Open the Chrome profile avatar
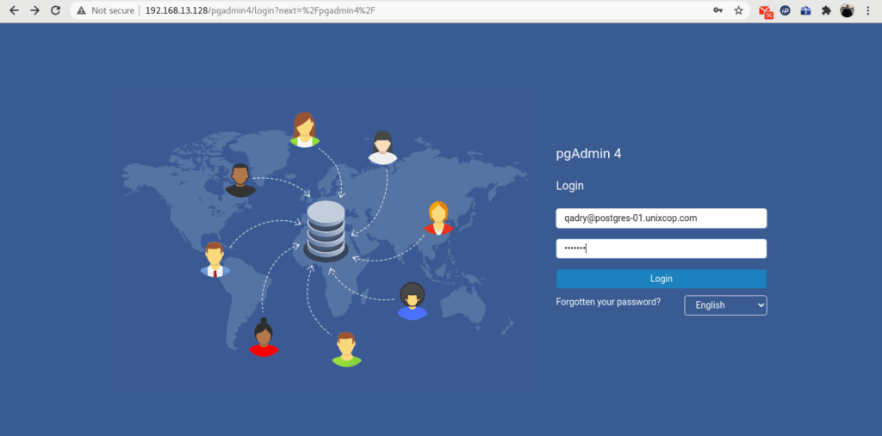This screenshot has height=436, width=882. 848,10
